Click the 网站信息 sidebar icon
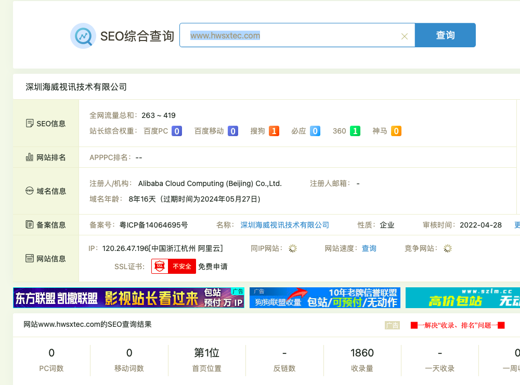The height and width of the screenshot is (385, 520). click(x=30, y=258)
